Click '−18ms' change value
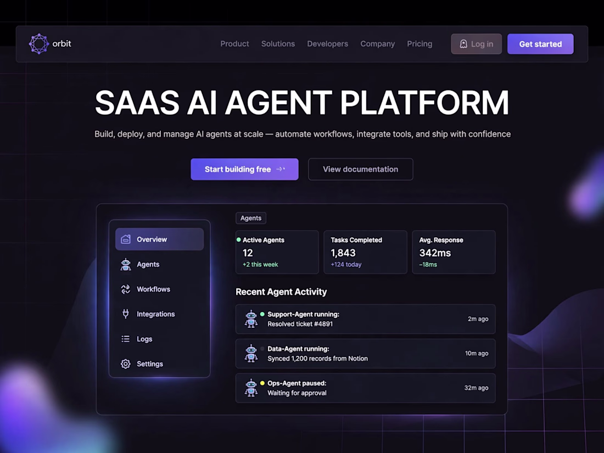The width and height of the screenshot is (604, 453). click(x=428, y=264)
